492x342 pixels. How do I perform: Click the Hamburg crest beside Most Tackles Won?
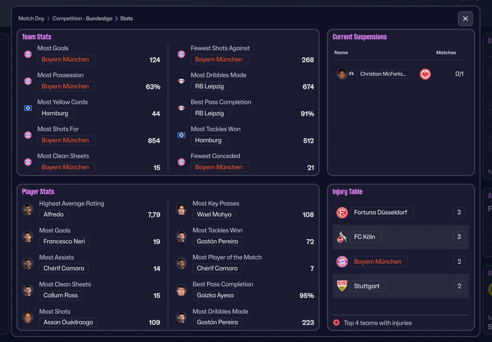click(x=181, y=135)
